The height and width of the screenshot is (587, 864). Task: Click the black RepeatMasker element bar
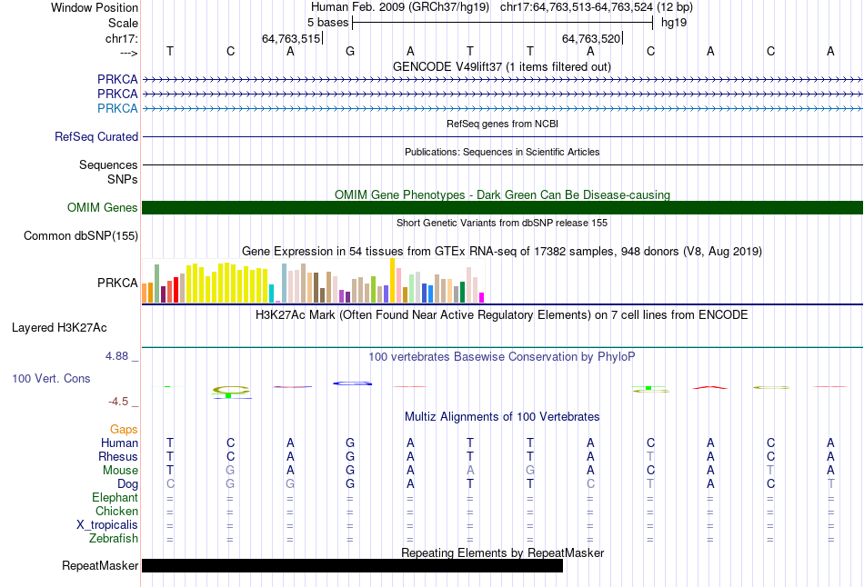click(x=352, y=565)
